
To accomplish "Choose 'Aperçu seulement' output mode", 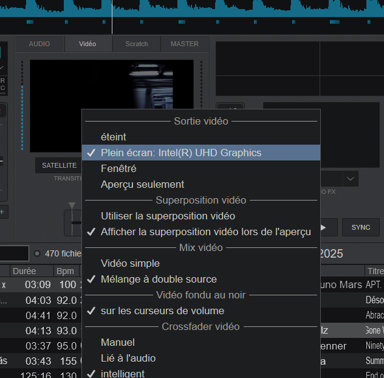I will coord(142,184).
